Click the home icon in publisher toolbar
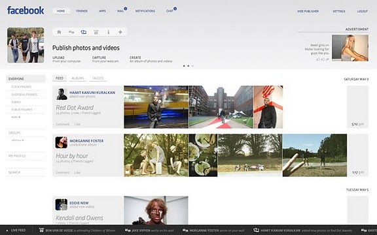 (59, 32)
